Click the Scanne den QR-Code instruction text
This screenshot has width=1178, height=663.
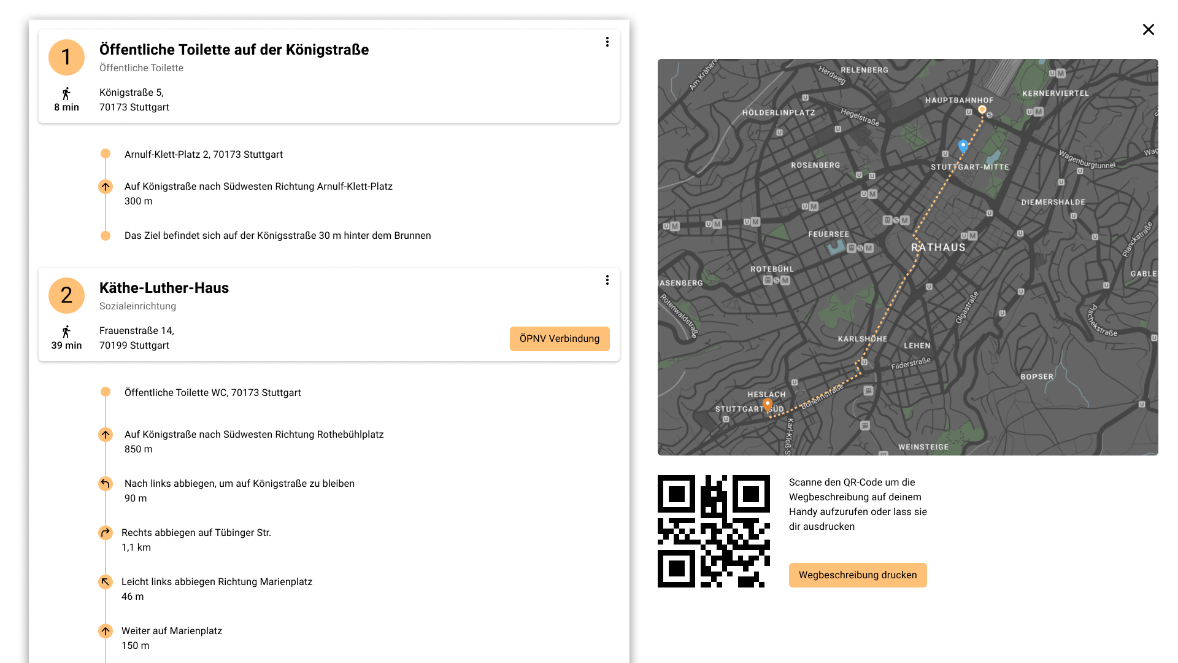(x=858, y=504)
